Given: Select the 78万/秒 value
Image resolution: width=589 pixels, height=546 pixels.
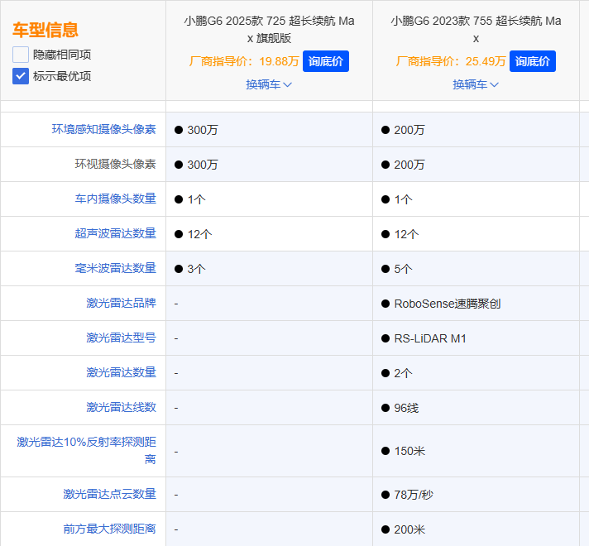Looking at the screenshot, I should pos(414,495).
